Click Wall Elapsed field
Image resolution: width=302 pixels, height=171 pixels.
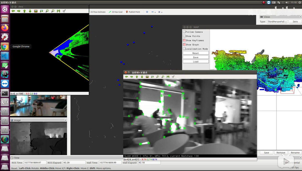click(149, 162)
